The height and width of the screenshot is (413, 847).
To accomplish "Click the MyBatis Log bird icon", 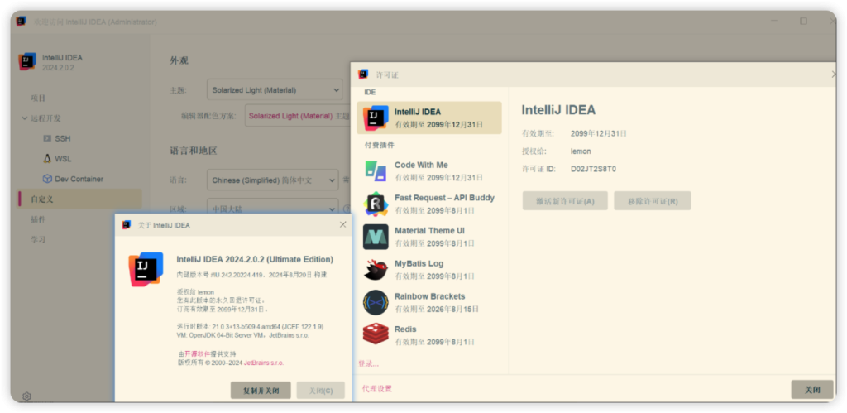I will coord(376,270).
